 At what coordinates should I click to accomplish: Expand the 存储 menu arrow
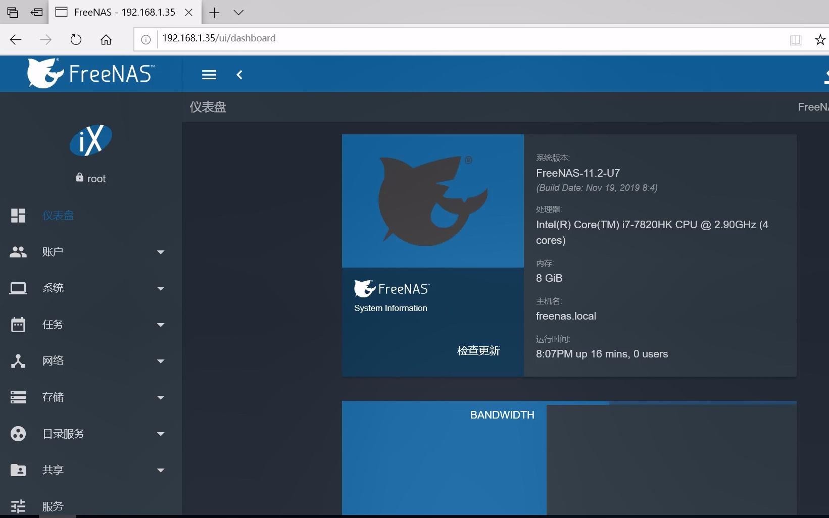pos(161,397)
